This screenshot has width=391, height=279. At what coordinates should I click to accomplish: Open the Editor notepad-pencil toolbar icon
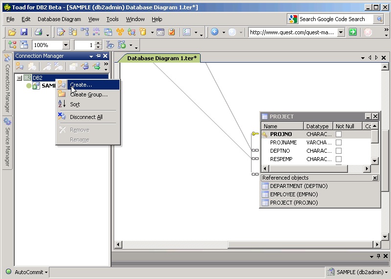61,32
